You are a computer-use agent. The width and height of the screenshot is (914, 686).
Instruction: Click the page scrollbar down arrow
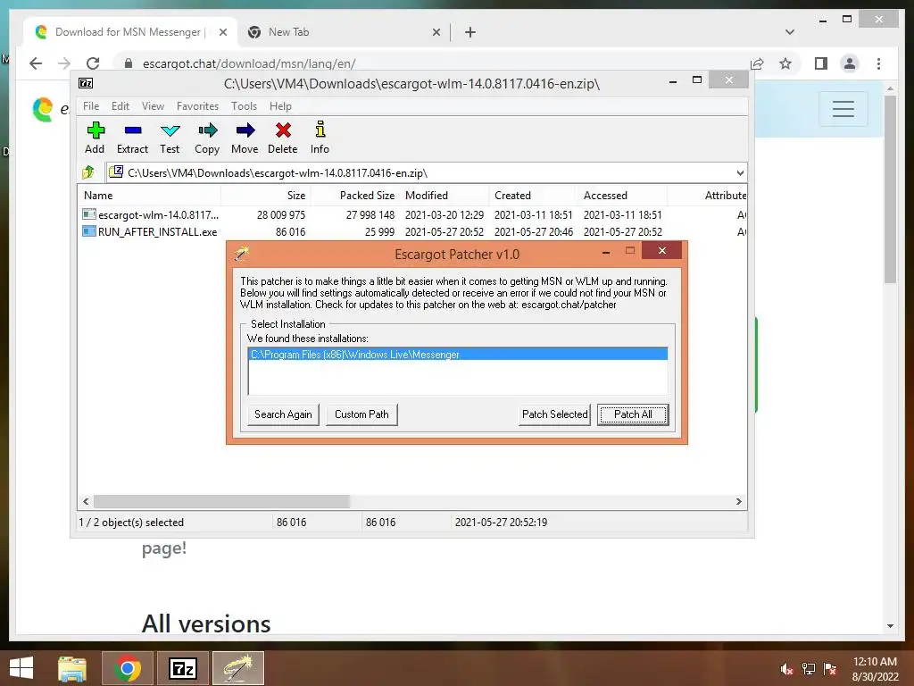point(890,626)
